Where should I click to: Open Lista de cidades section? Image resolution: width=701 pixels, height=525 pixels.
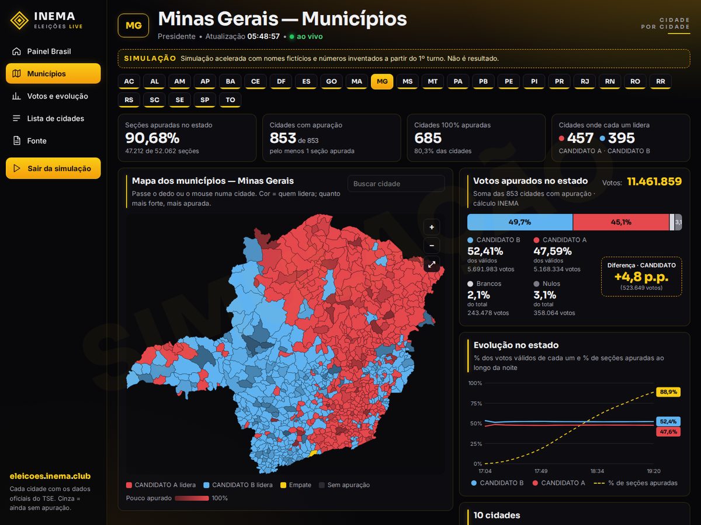pos(53,118)
